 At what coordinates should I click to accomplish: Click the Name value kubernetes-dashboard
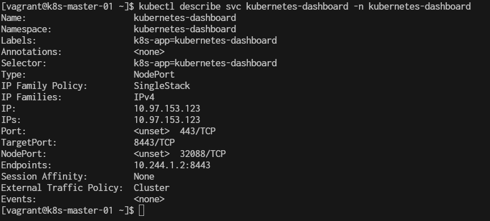[x=185, y=18]
